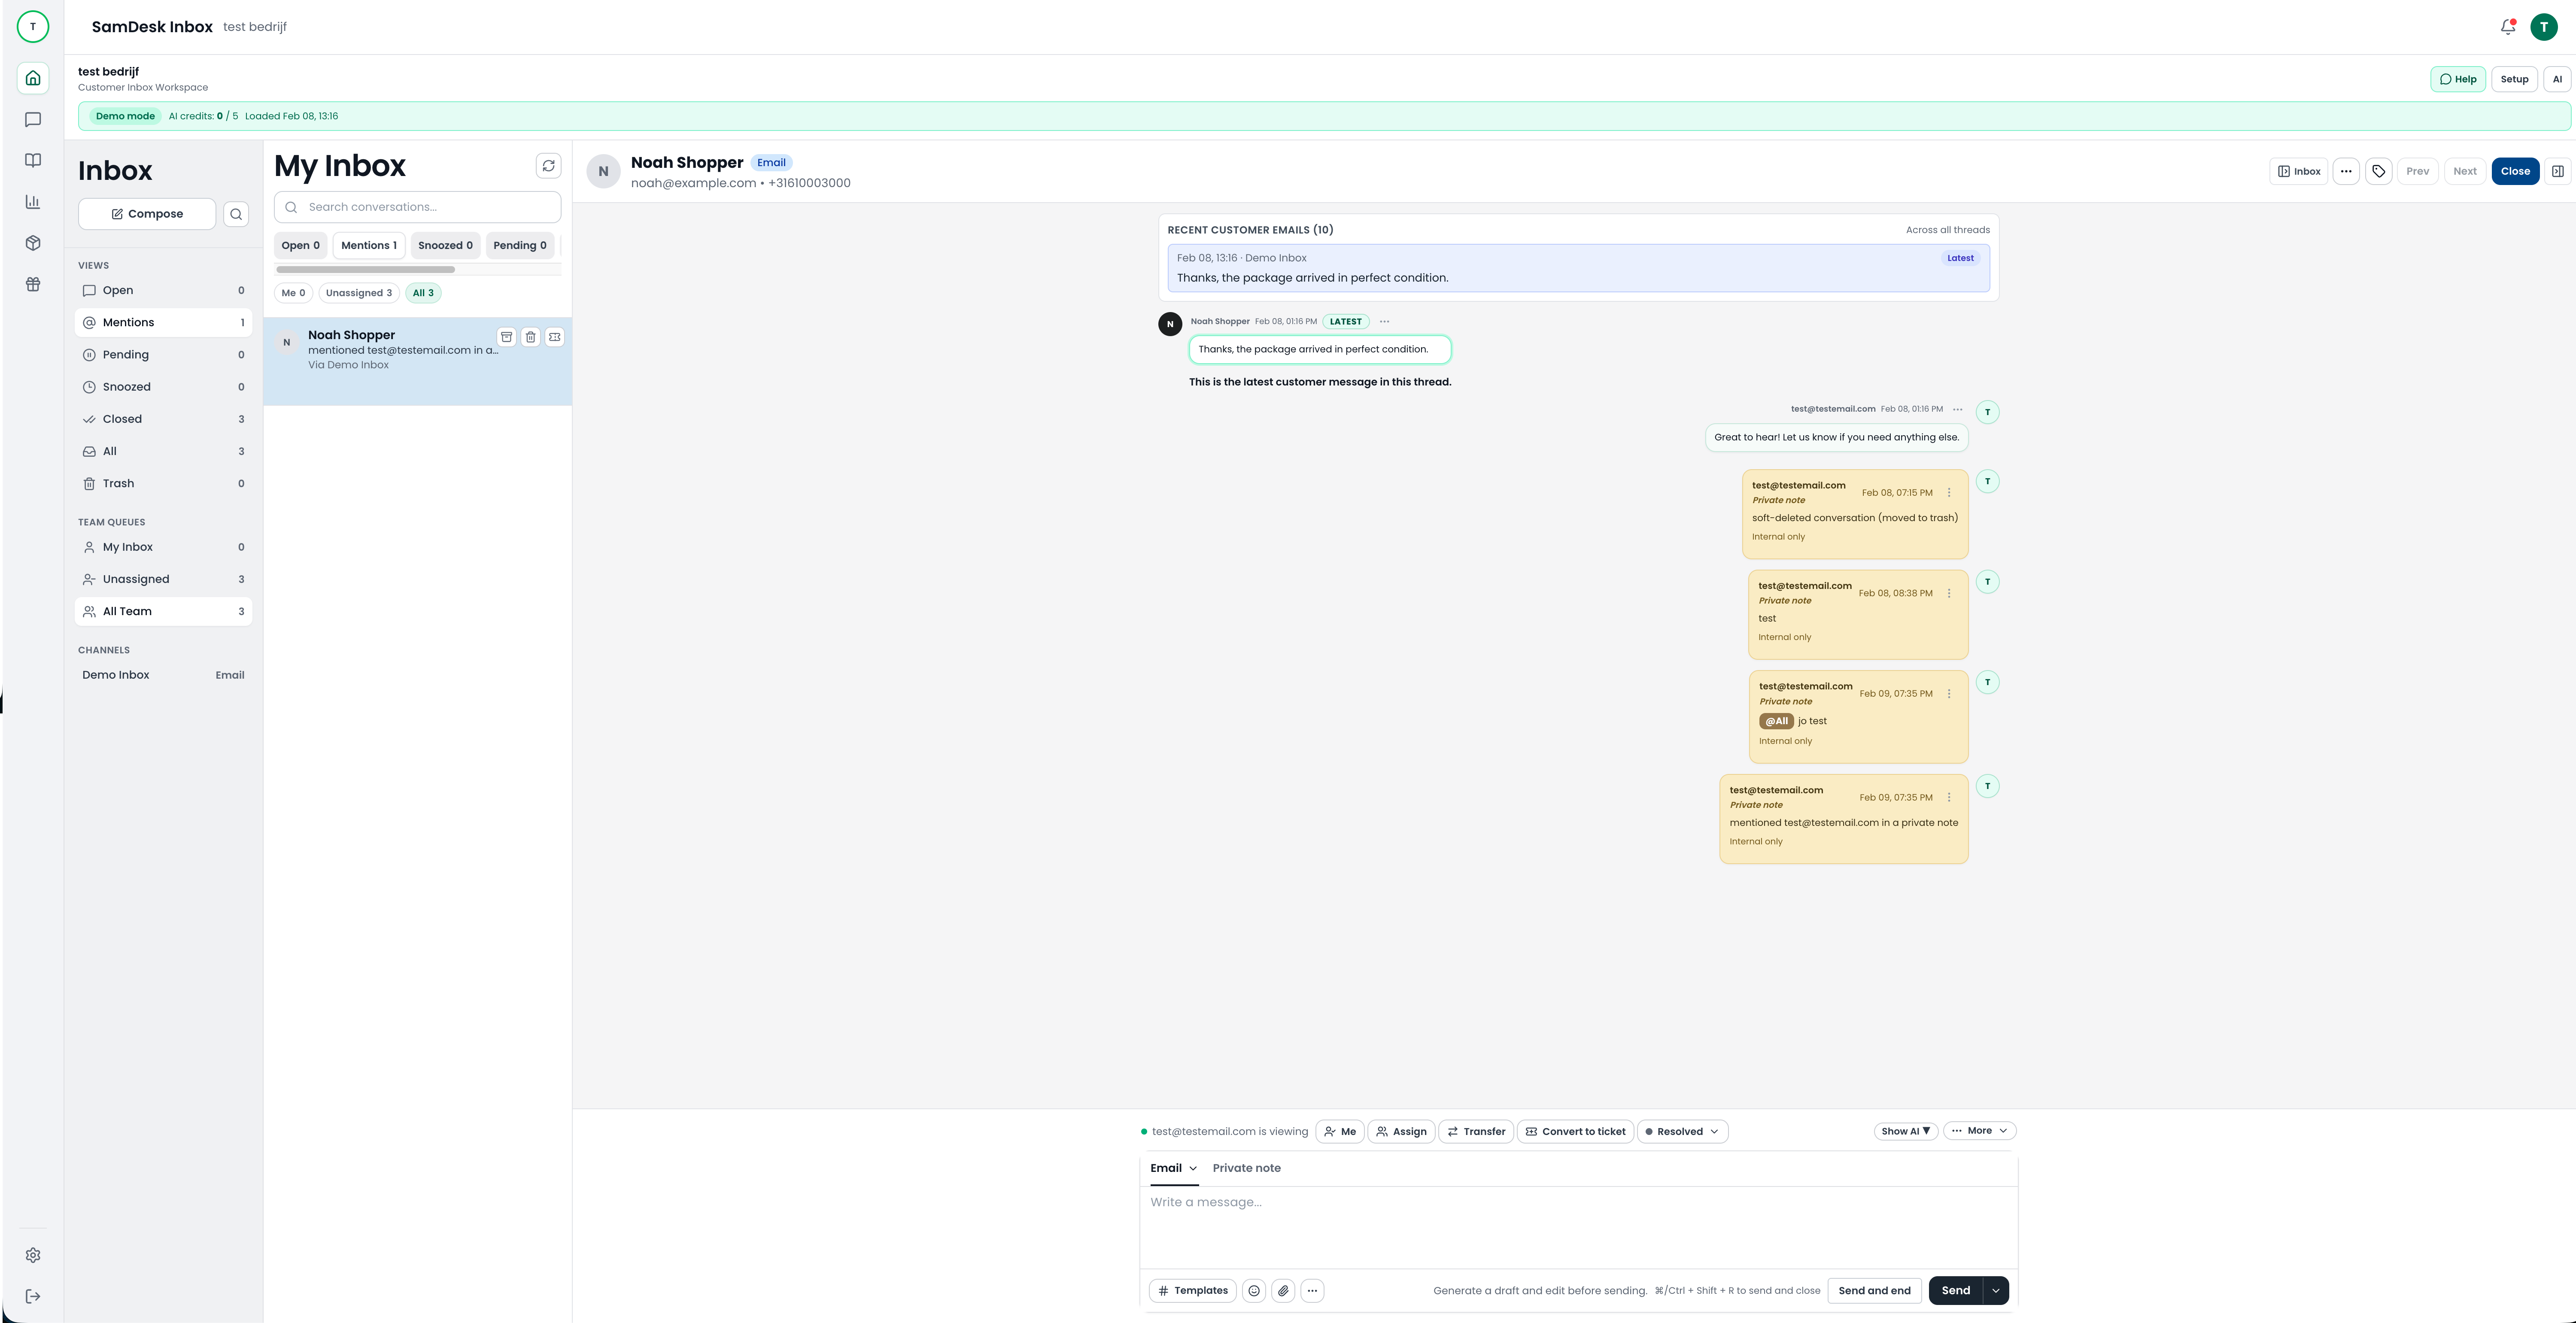Archive the Noah Shopper conversation
2576x1323 pixels.
click(507, 337)
